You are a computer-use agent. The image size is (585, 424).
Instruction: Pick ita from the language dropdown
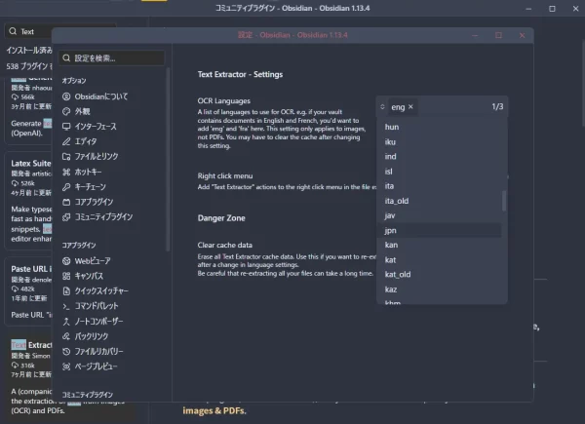[x=439, y=186]
